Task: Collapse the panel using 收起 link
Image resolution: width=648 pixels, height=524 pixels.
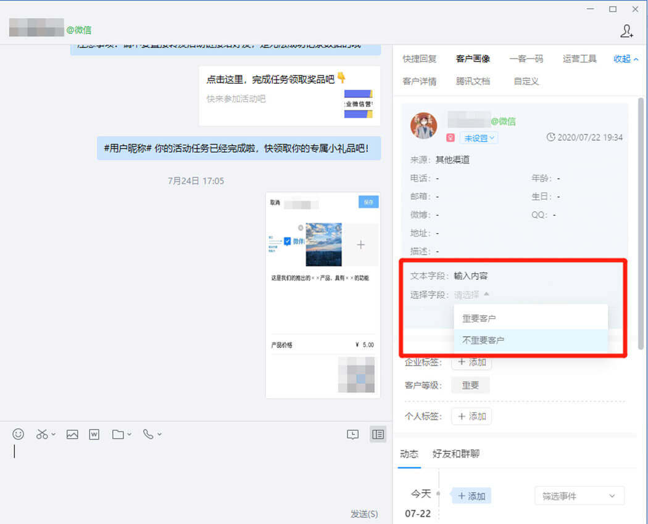Action: [x=626, y=59]
